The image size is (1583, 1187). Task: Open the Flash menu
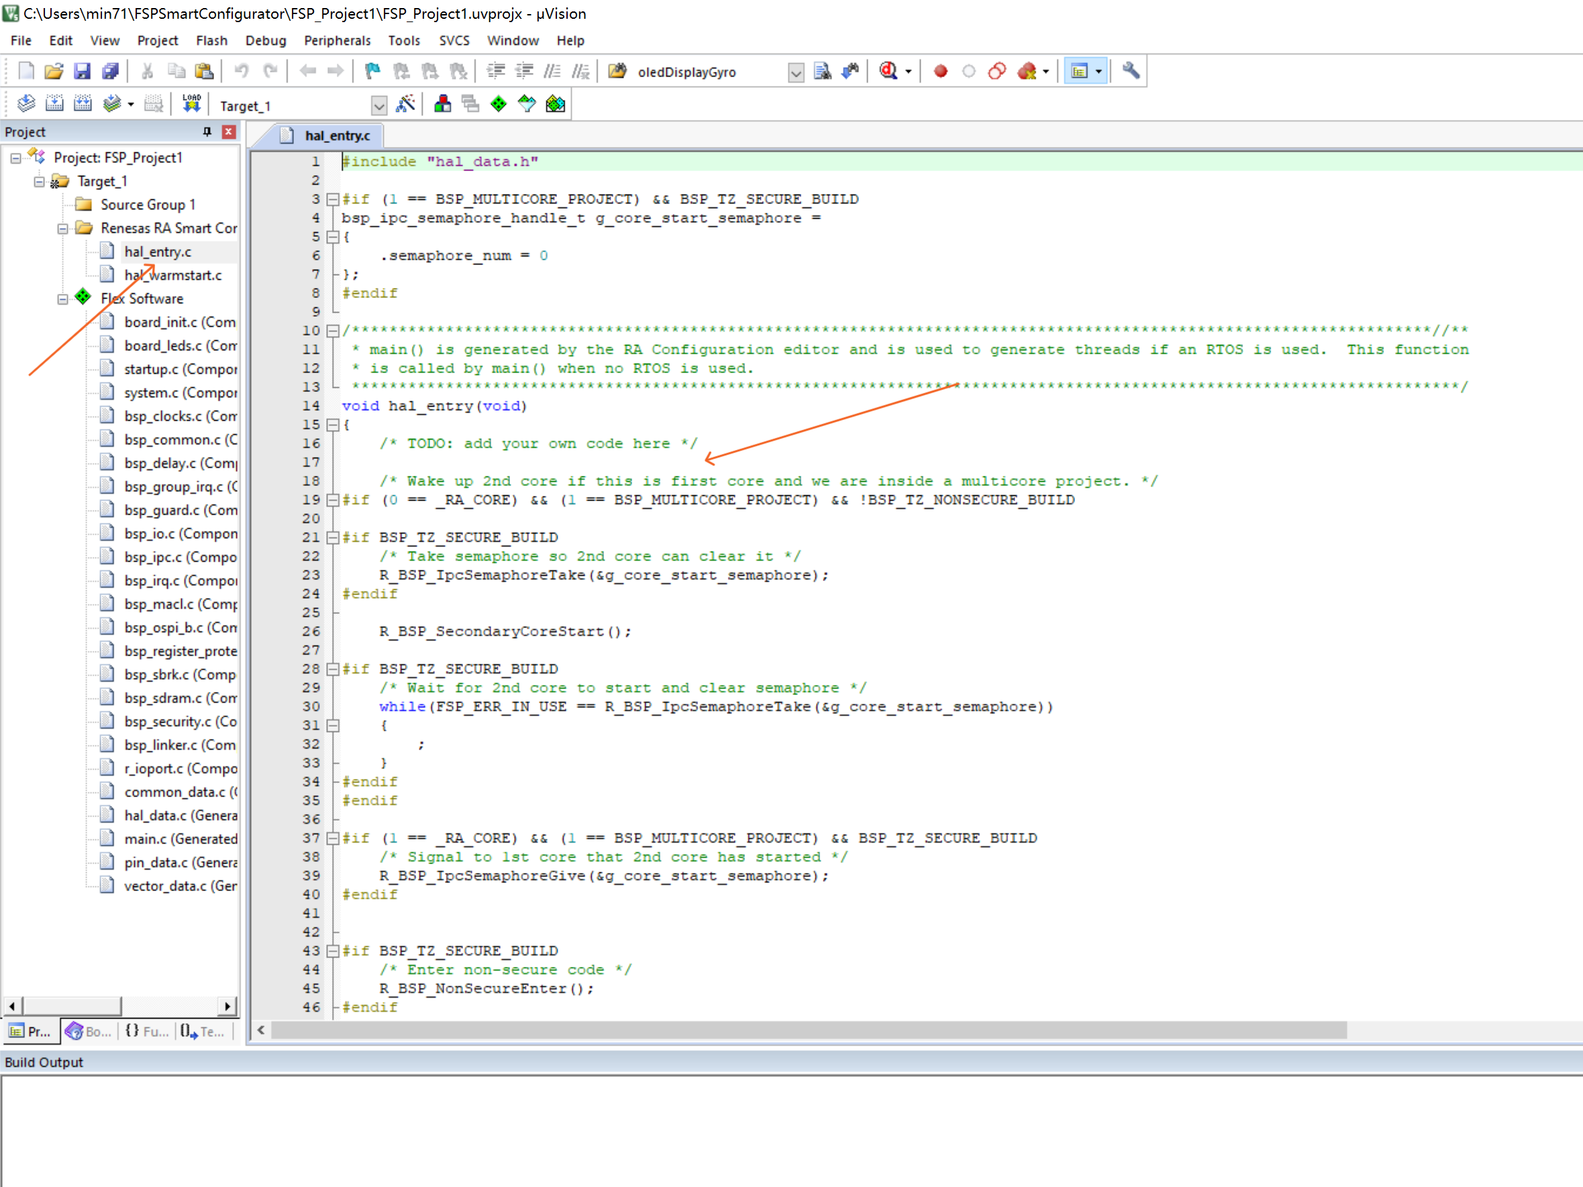[212, 41]
